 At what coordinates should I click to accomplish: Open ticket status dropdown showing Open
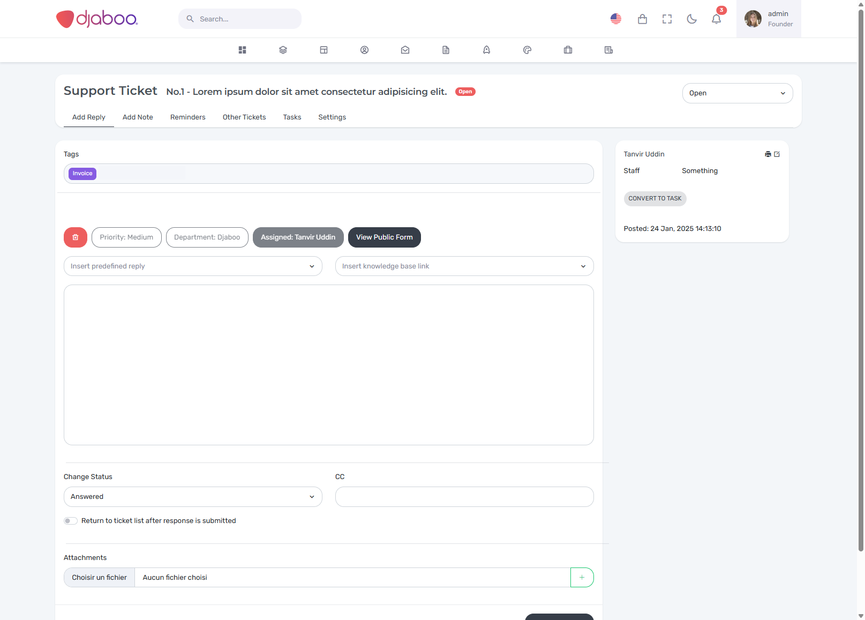[737, 93]
